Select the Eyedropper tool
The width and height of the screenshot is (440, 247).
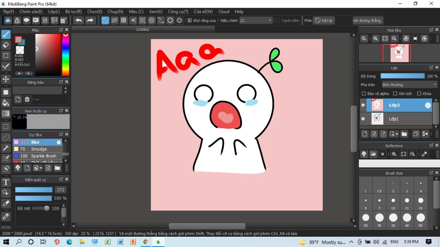(x=6, y=216)
